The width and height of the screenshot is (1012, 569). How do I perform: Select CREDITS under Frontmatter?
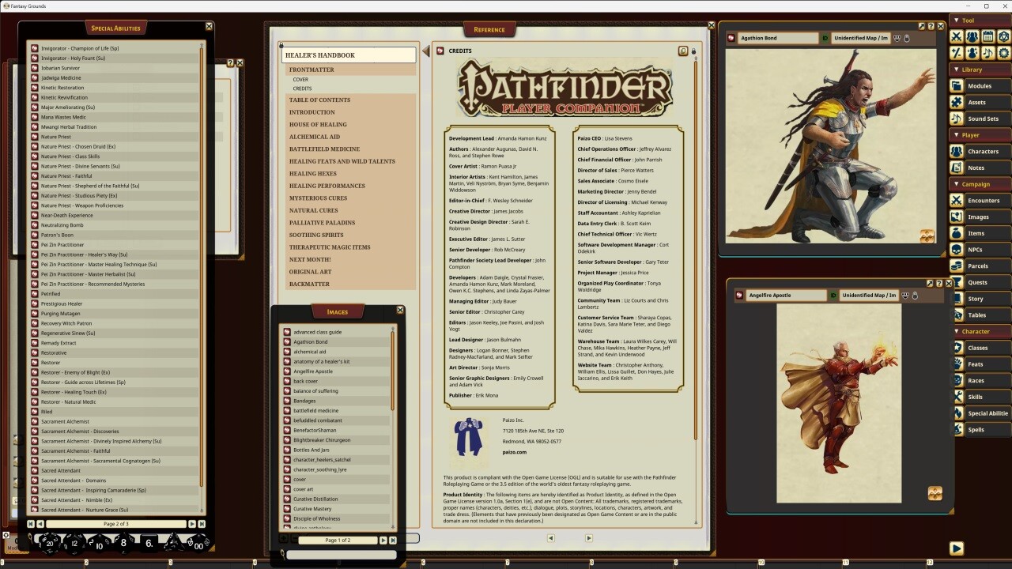pyautogui.click(x=302, y=88)
